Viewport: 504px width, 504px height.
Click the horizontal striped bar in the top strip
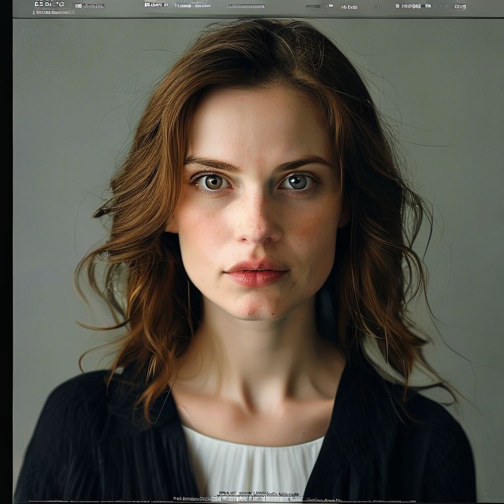click(x=245, y=6)
